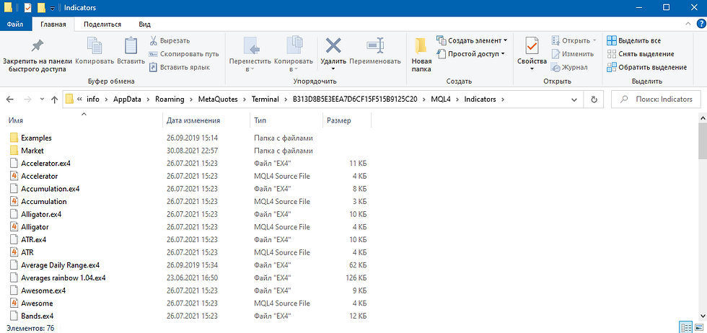The width and height of the screenshot is (707, 333).
Task: Create a Новая папка
Action: pyautogui.click(x=421, y=54)
